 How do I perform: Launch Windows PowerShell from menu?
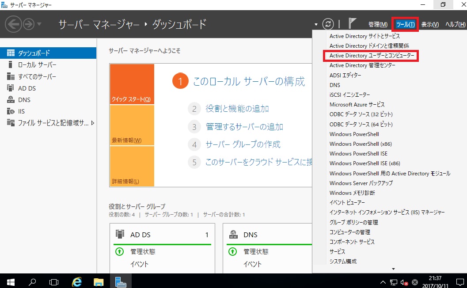354,134
